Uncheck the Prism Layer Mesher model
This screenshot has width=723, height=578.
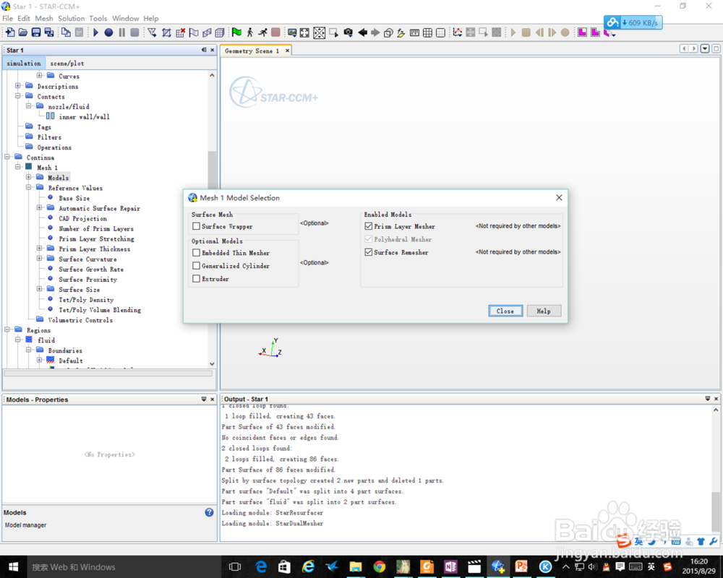click(369, 226)
